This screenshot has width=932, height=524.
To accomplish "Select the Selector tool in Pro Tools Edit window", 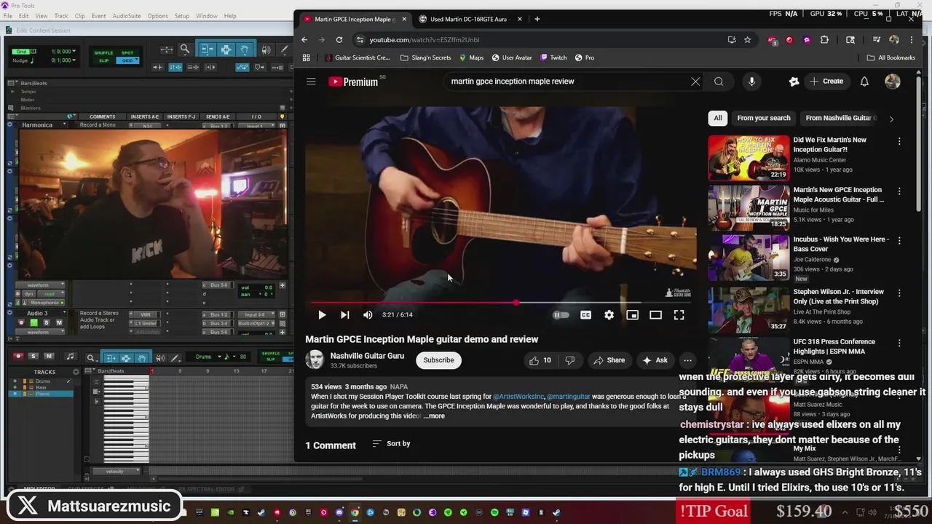I will pos(226,49).
